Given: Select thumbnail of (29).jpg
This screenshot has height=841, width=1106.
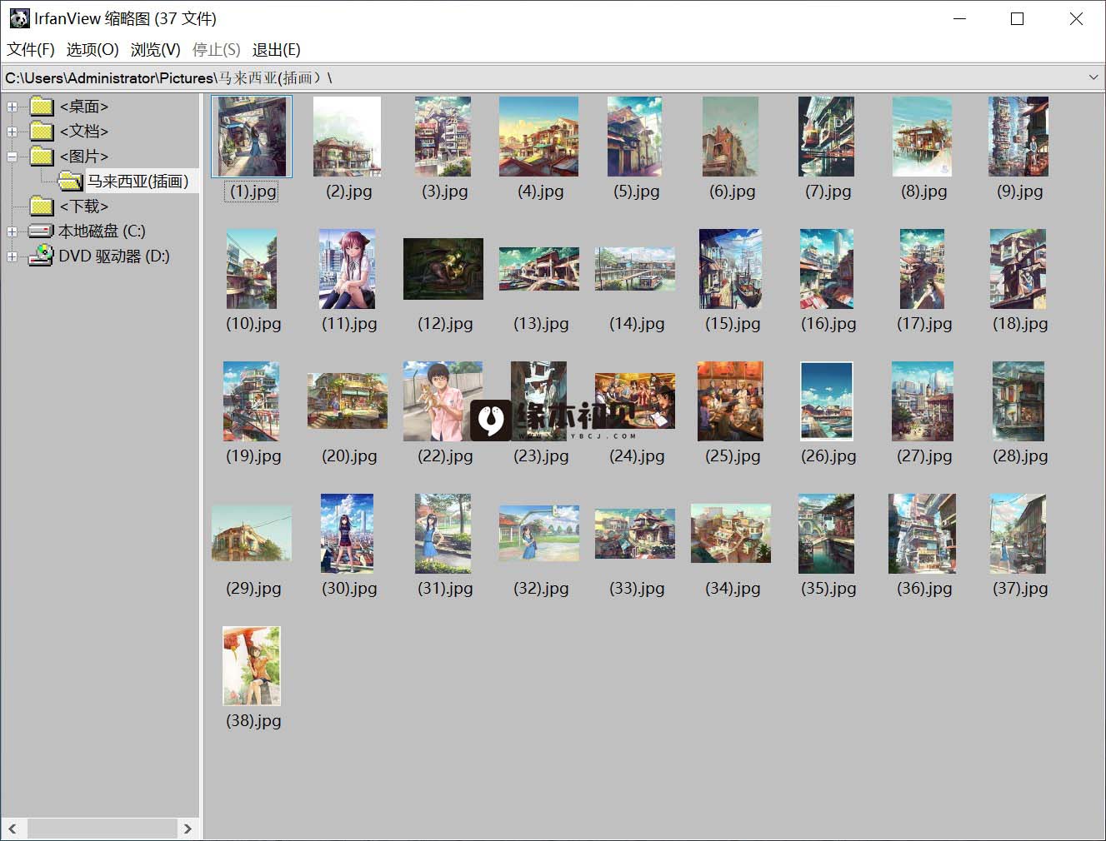Looking at the screenshot, I should pyautogui.click(x=252, y=534).
